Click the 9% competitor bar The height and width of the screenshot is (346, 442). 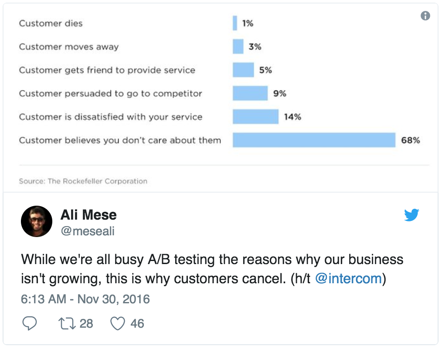250,93
